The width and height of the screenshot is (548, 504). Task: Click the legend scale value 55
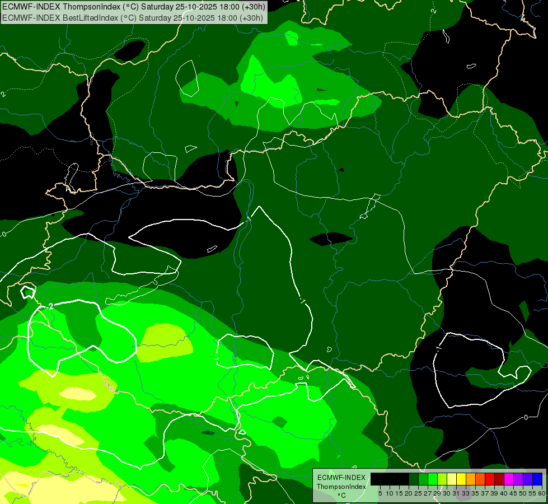[x=533, y=493]
